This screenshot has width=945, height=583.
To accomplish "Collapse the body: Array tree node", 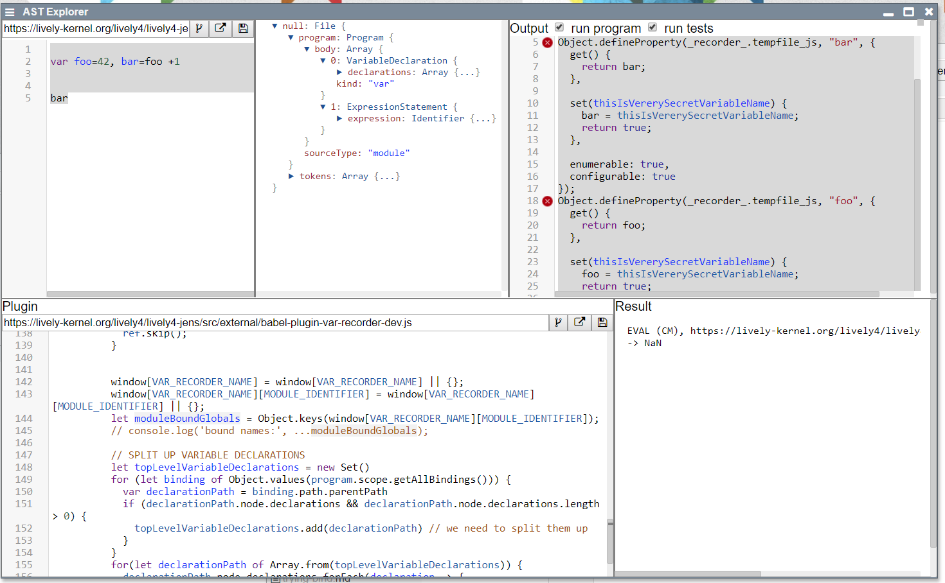I will coord(307,49).
